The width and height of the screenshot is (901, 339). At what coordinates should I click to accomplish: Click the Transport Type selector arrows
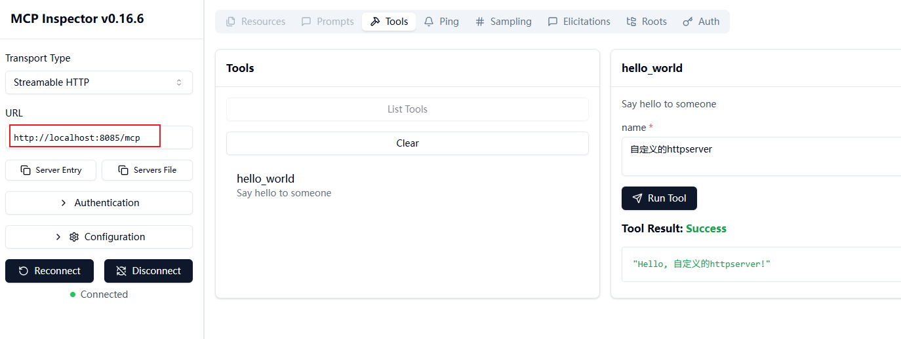[x=179, y=82]
